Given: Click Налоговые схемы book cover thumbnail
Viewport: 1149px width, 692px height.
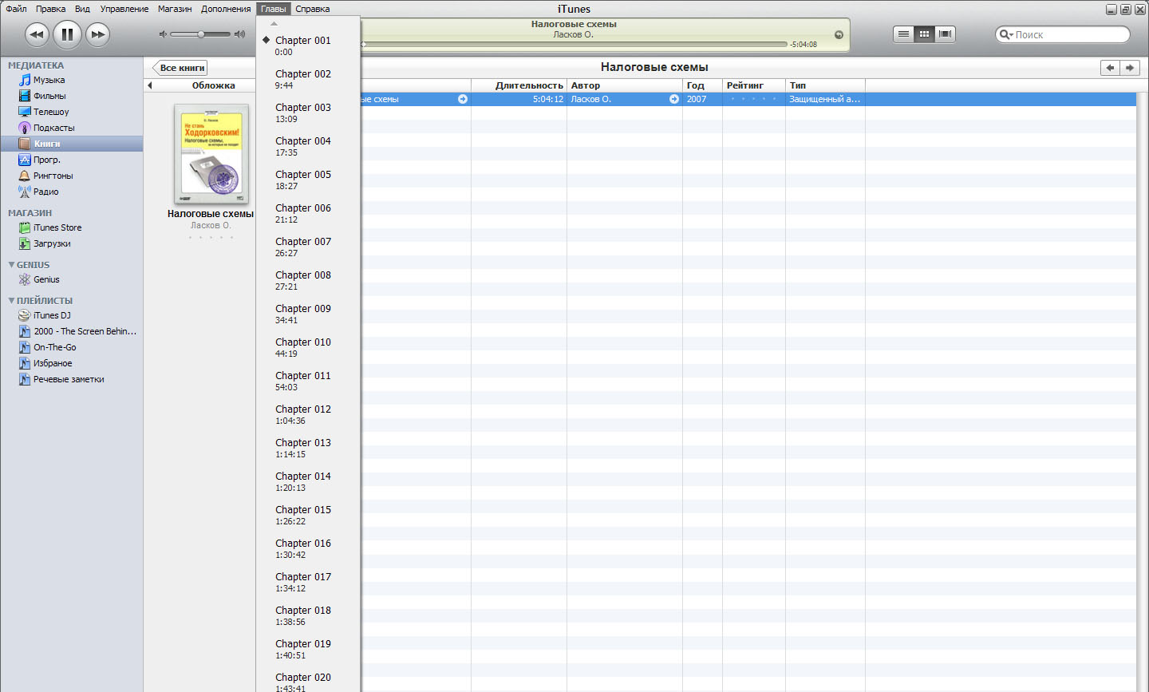Looking at the screenshot, I should tap(211, 154).
